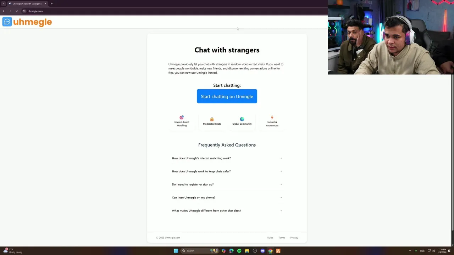Screen dimensions: 454x255
Task: Launch Microsoft Edge from the taskbar
Action: (x=231, y=251)
